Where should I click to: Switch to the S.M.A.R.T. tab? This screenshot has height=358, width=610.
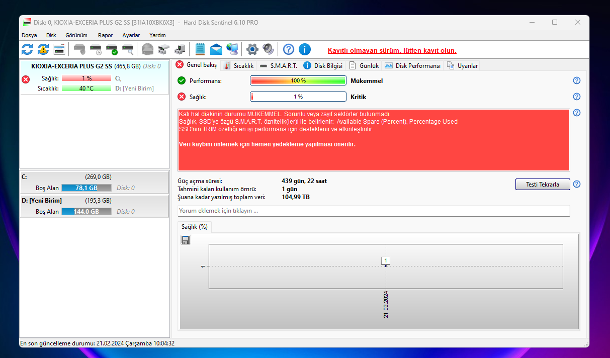tap(279, 65)
